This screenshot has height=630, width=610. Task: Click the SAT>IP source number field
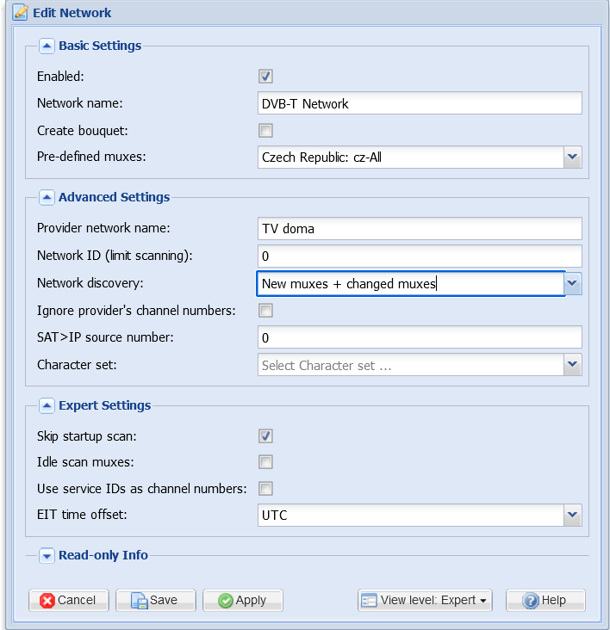coord(420,337)
